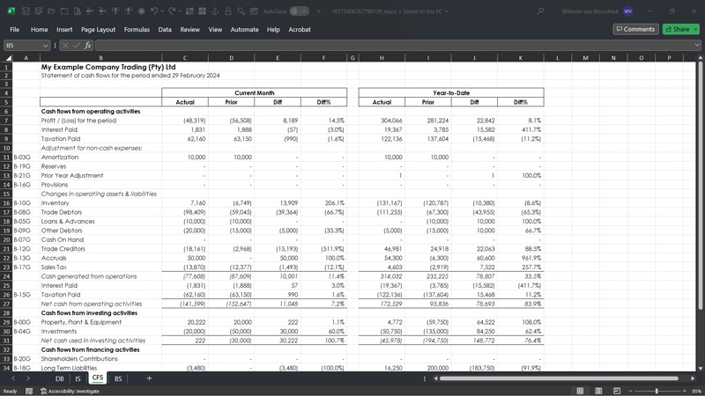This screenshot has width=705, height=396.
Task: Open the Review ribbon tab
Action: (x=189, y=30)
